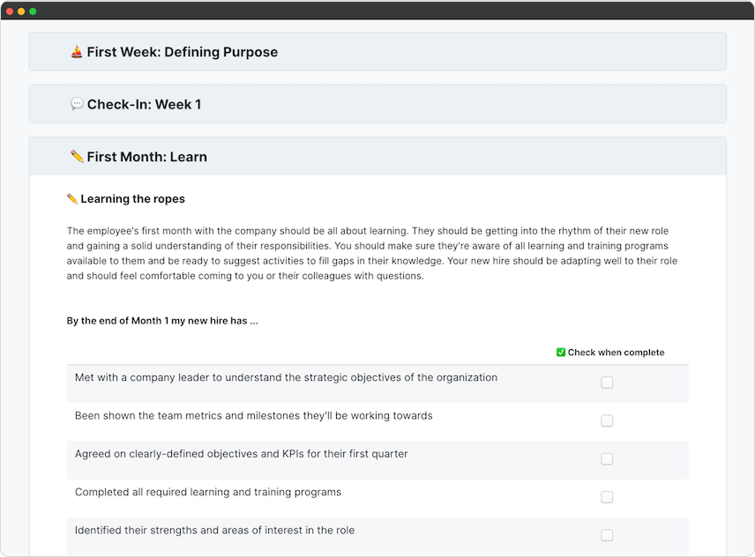Click the green checkmark icon in column header
Image resolution: width=755 pixels, height=557 pixels.
pyautogui.click(x=561, y=353)
